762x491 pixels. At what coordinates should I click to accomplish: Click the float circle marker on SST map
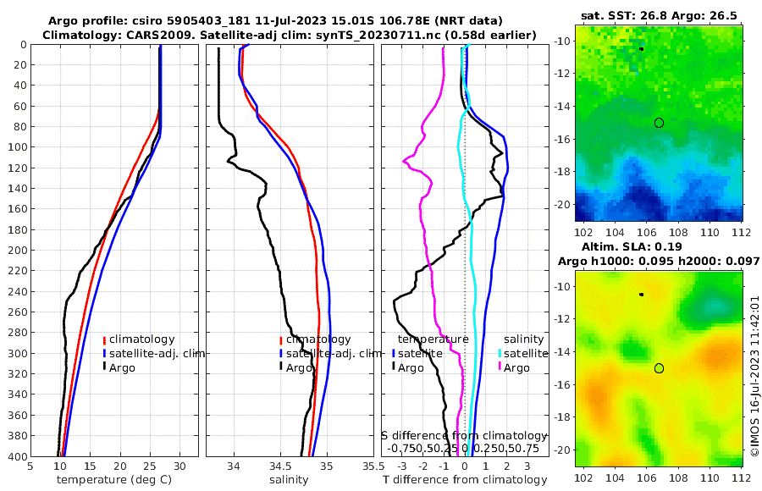click(x=659, y=123)
